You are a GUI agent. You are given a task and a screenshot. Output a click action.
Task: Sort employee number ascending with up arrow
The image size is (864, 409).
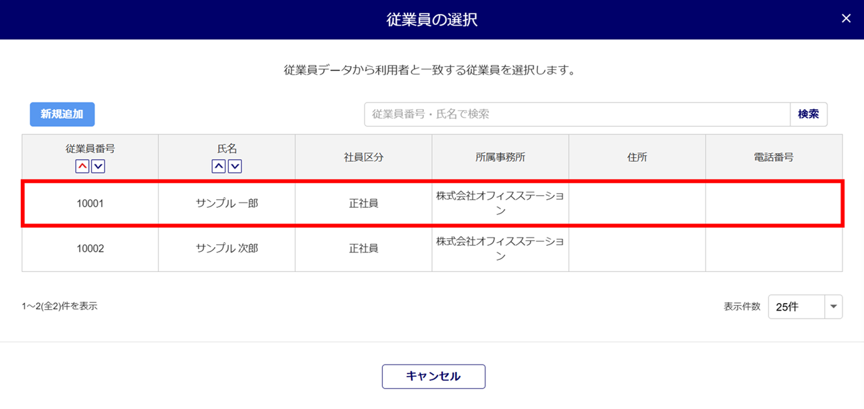[x=82, y=166]
